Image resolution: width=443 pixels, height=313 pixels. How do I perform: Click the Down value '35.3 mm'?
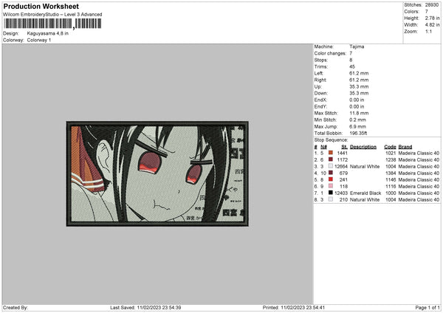tap(359, 93)
